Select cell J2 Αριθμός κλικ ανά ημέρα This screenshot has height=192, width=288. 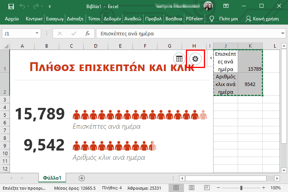point(225,84)
